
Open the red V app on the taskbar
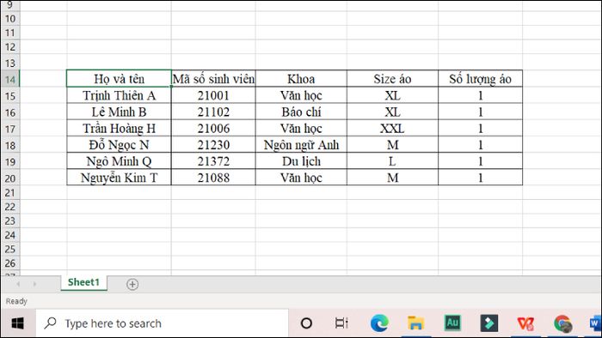[x=525, y=323]
